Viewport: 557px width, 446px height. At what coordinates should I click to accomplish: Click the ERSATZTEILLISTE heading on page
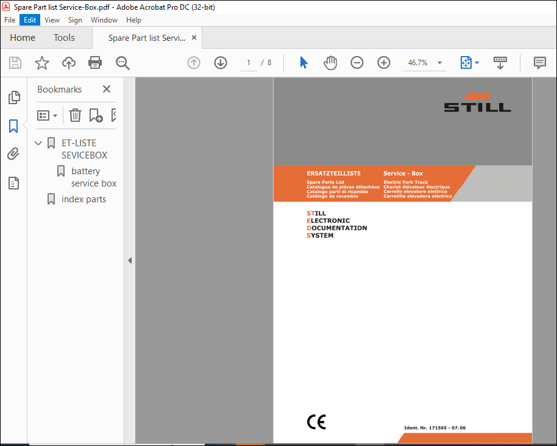[333, 173]
